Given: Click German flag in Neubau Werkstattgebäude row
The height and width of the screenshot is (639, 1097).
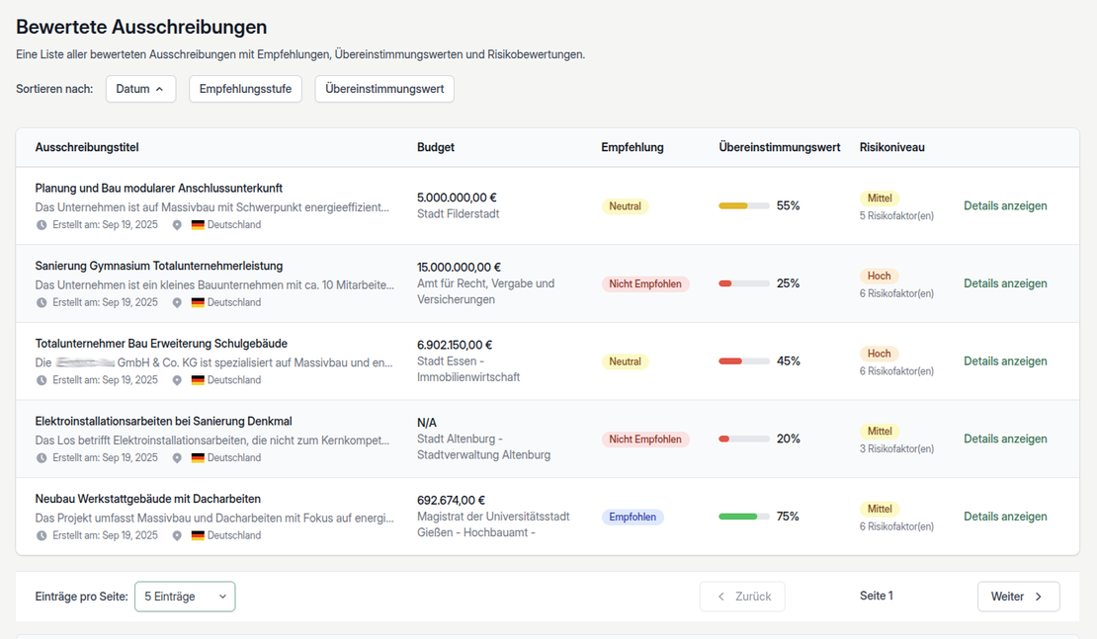Looking at the screenshot, I should [x=198, y=535].
